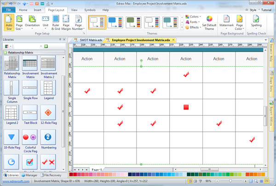Open the Page Size options

pos(19,23)
